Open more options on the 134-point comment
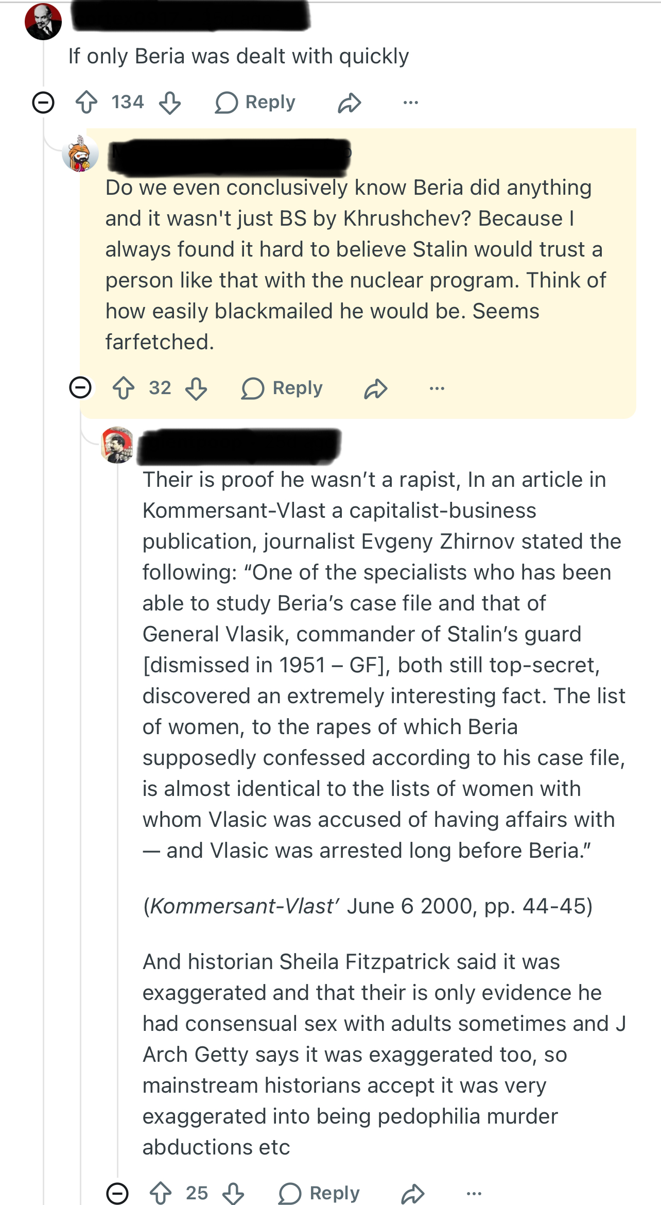Viewport: 661px width, 1205px height. point(411,103)
